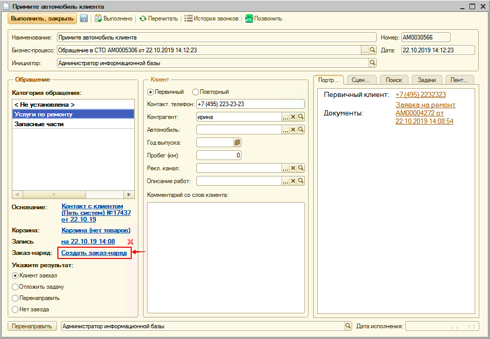Open Рекл. канал selection ellipsis button
The image size is (490, 339).
pyautogui.click(x=285, y=168)
